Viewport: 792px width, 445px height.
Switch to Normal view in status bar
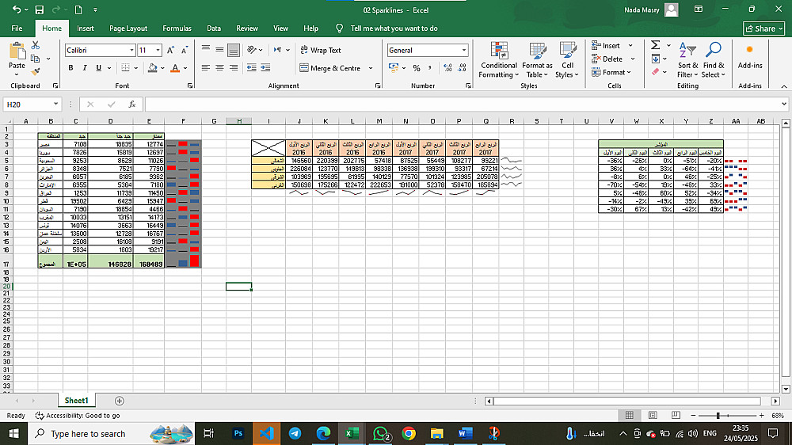pyautogui.click(x=630, y=415)
